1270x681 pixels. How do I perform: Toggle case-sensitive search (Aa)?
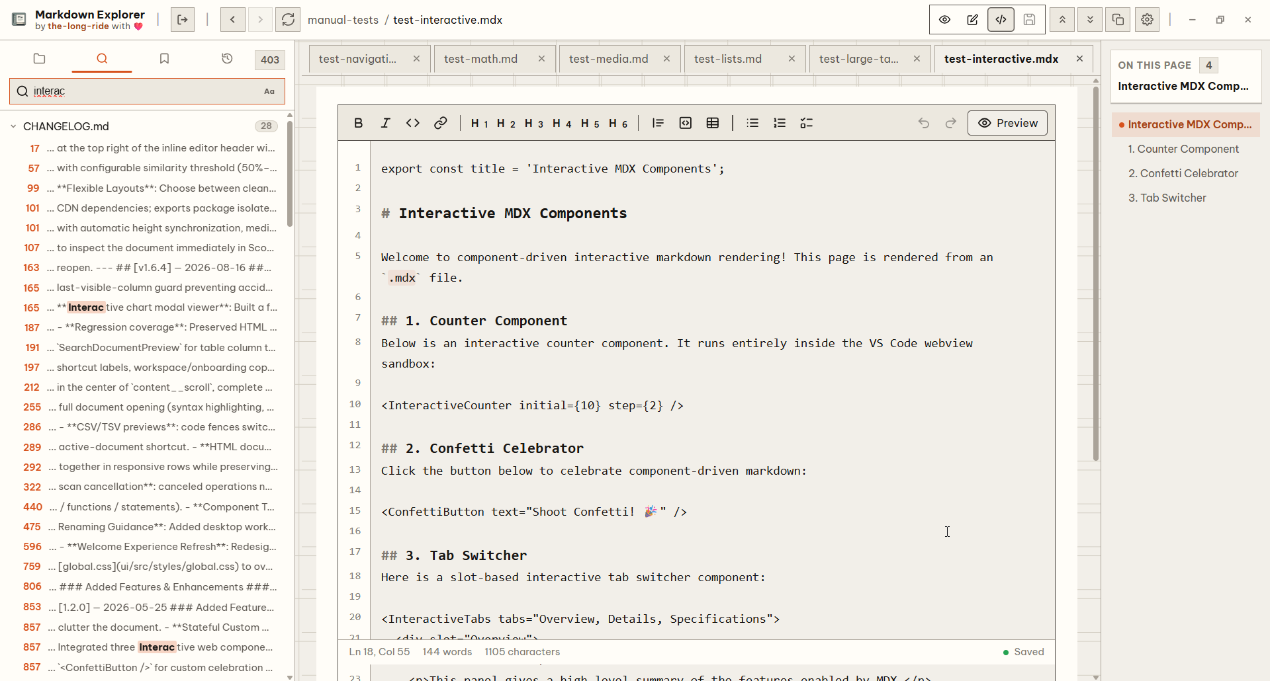[x=269, y=91]
